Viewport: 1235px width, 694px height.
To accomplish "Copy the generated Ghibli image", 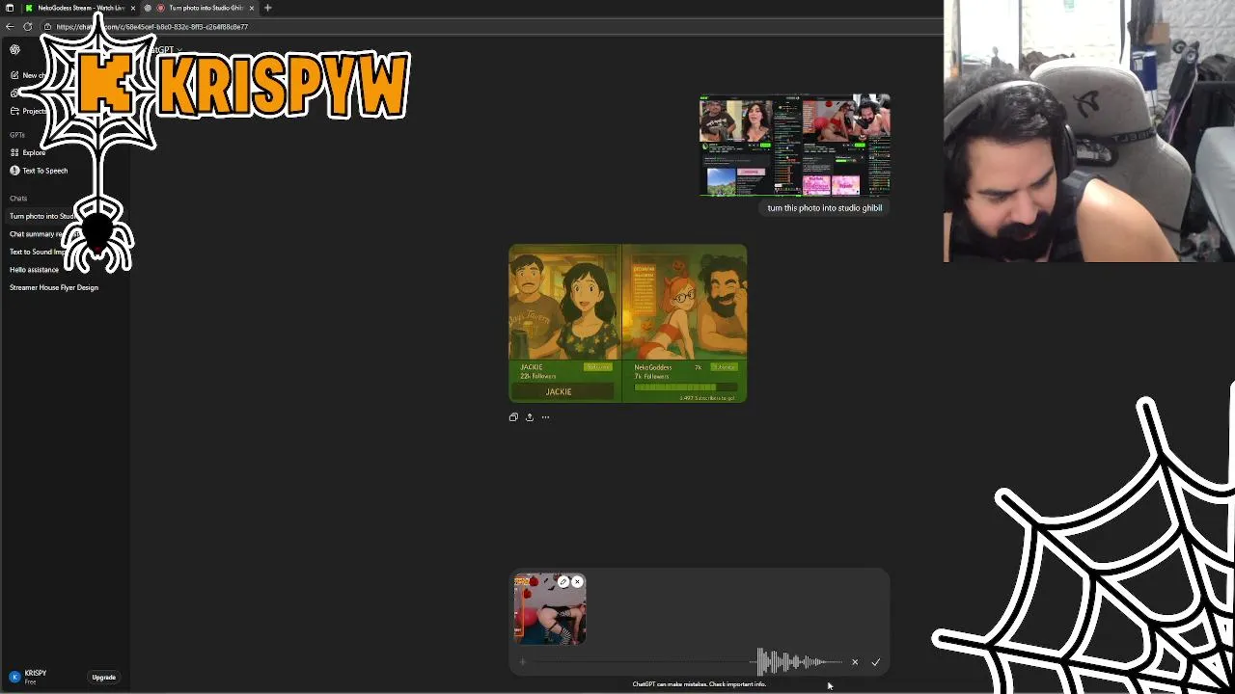I will point(513,417).
